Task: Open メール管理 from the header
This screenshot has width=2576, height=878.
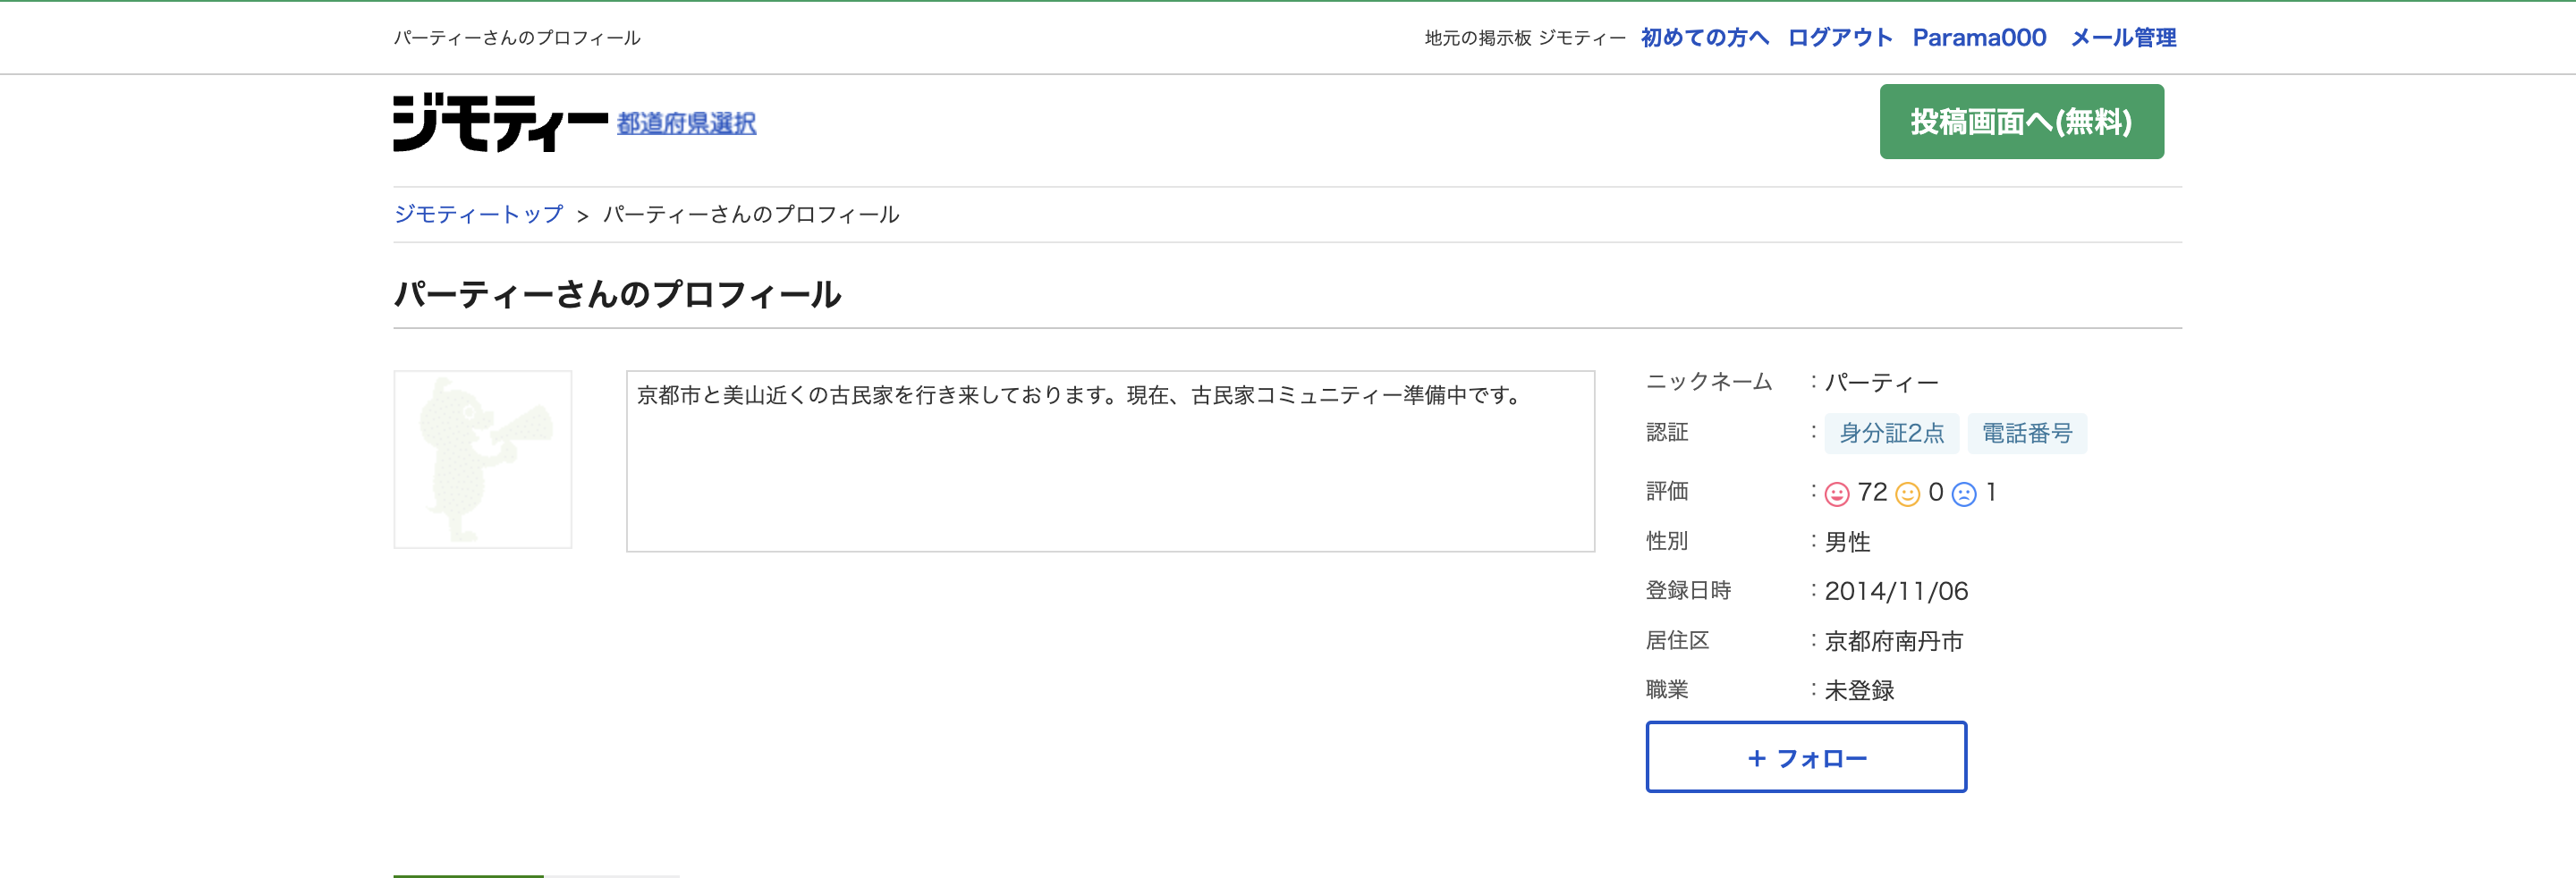Action: 2122,38
